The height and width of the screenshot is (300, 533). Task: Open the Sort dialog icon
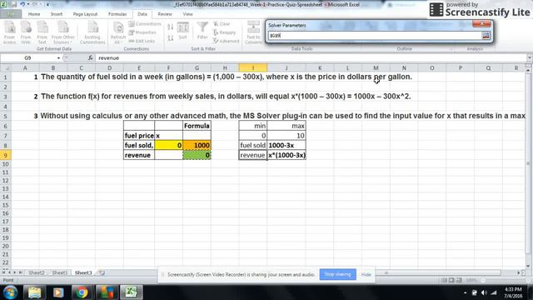182,31
